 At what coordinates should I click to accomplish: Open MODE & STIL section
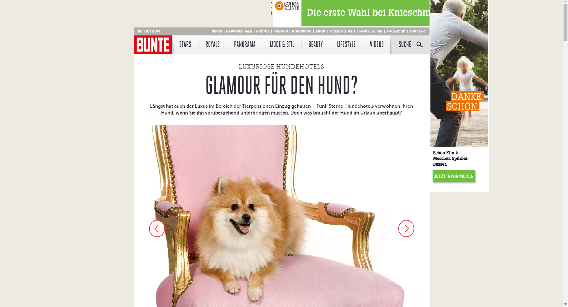[x=282, y=44]
